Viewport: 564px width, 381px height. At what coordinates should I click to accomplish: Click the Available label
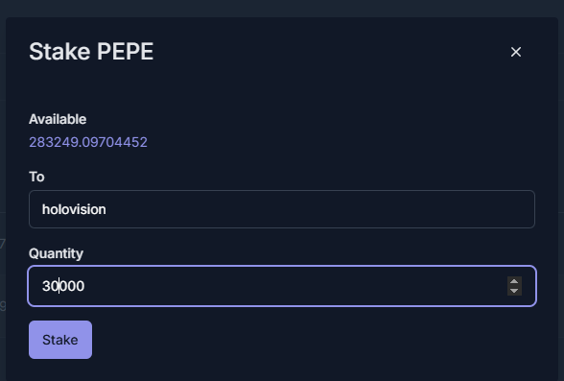click(x=58, y=119)
